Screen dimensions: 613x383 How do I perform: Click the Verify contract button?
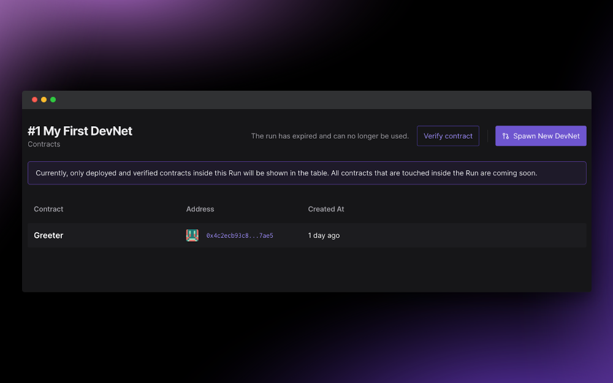pos(447,135)
